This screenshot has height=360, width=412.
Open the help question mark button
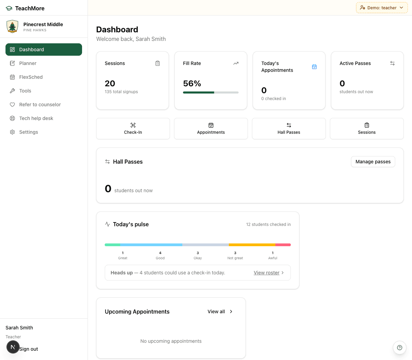(400, 348)
